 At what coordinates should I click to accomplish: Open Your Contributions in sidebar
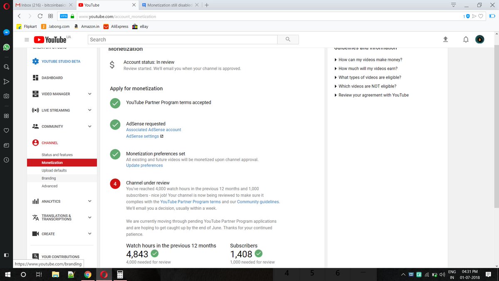(56, 257)
